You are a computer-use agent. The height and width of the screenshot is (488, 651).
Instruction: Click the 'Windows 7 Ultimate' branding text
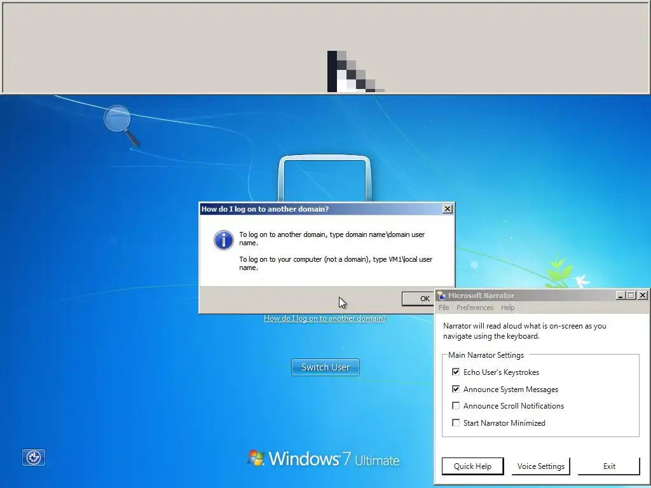tap(334, 459)
